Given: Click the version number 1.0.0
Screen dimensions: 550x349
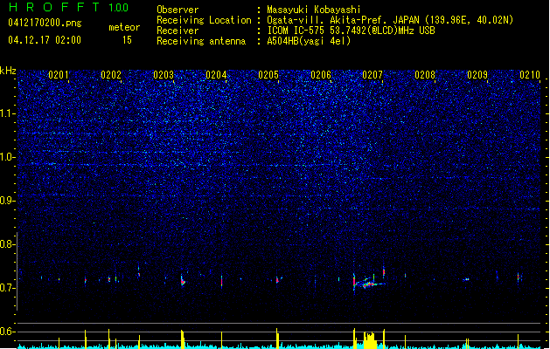Looking at the screenshot, I should click(x=119, y=8).
